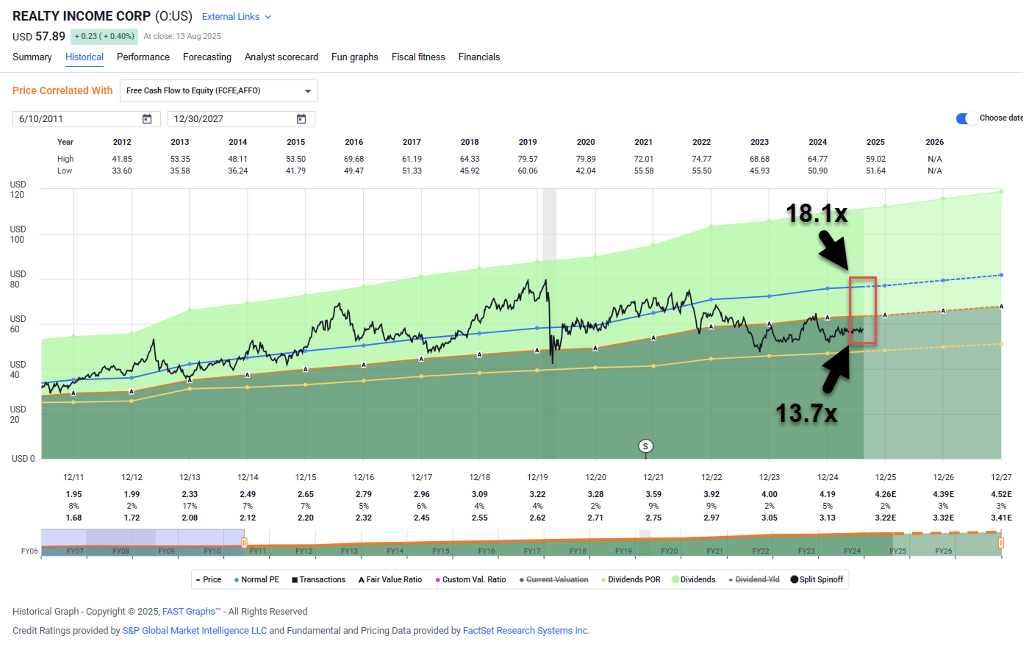Click the 2023 year column header

tap(759, 142)
